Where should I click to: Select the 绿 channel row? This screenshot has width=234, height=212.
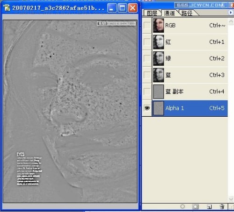point(190,58)
